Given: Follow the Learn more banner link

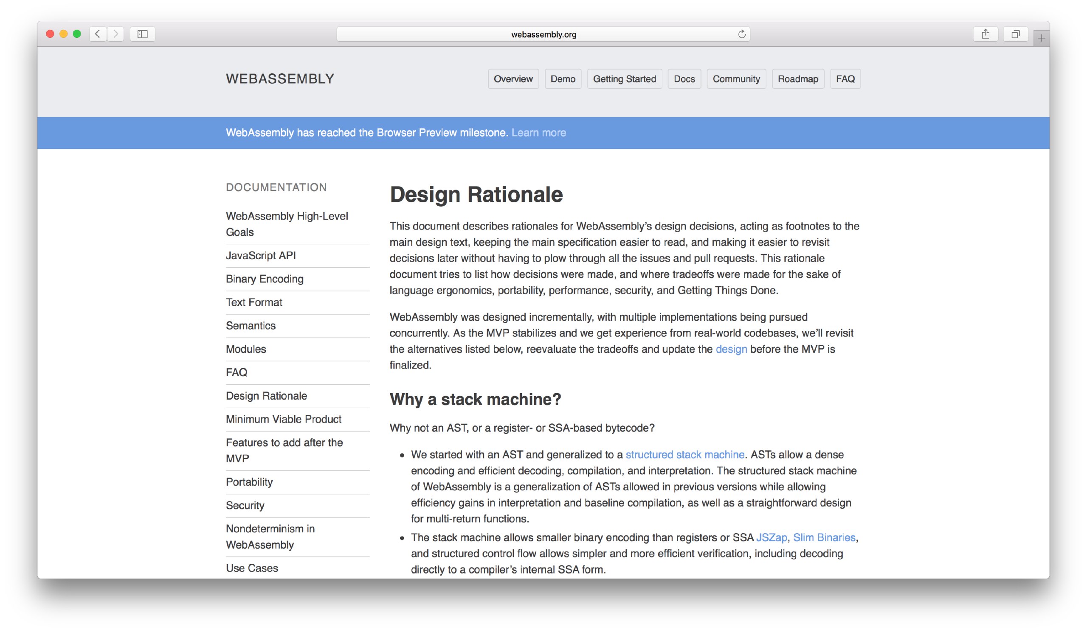Looking at the screenshot, I should [x=539, y=133].
